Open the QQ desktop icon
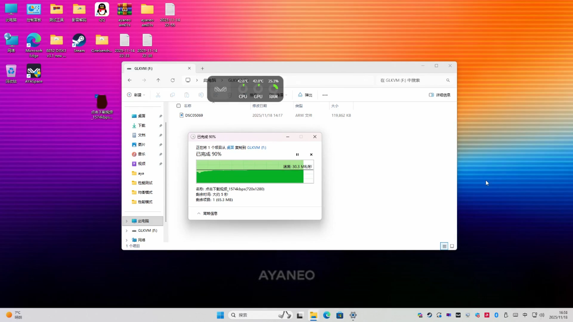The height and width of the screenshot is (322, 573). 102,12
